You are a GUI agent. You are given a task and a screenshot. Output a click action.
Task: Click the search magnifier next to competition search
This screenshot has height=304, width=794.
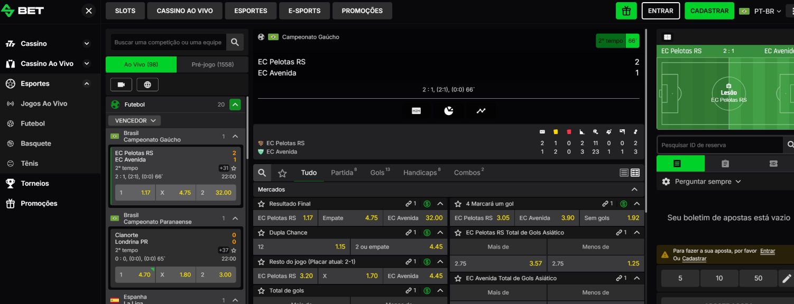[x=235, y=42]
